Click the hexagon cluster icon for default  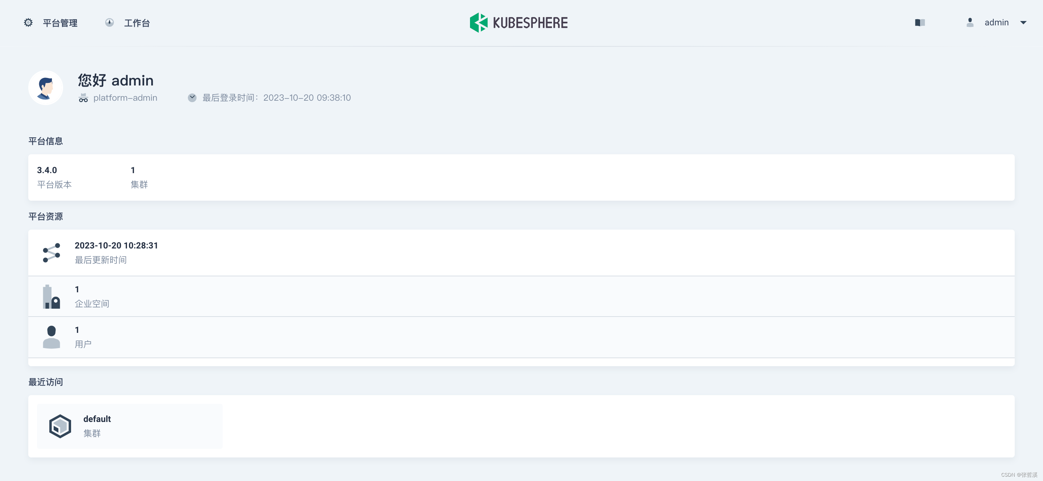pyautogui.click(x=60, y=426)
